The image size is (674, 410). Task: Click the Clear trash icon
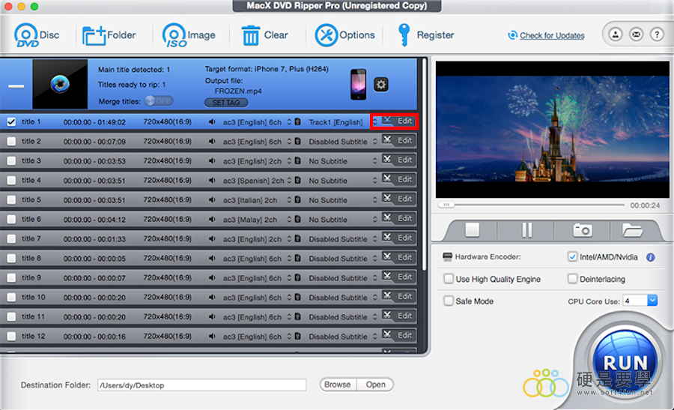coord(250,35)
